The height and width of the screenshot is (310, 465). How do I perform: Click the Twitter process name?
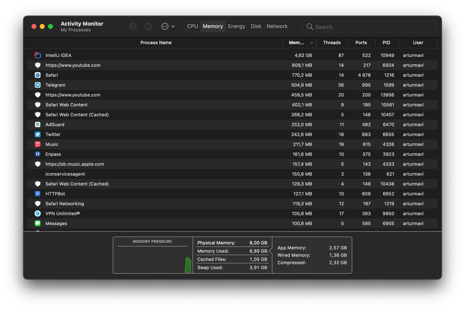[53, 134]
